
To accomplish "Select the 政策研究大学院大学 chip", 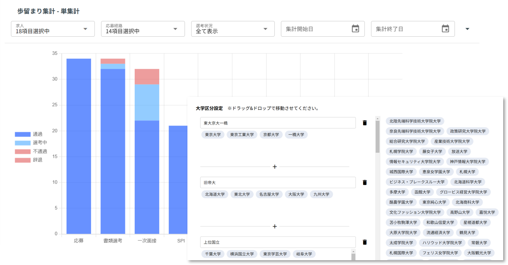I will click(x=468, y=131).
